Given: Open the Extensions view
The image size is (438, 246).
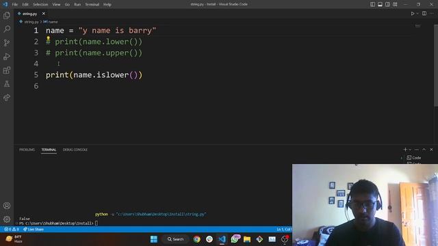Looking at the screenshot, I should click(7, 70).
